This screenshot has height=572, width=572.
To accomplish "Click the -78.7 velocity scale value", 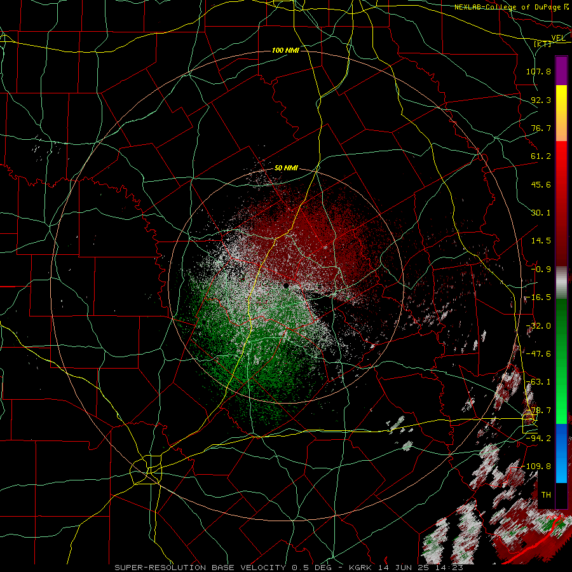I will click(538, 411).
